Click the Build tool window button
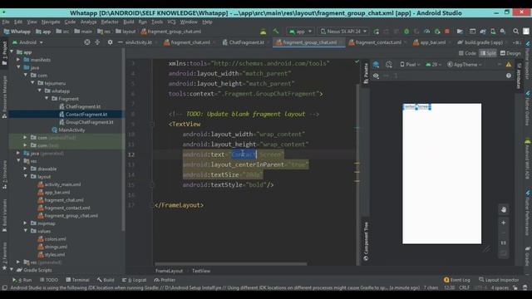Viewport: 532px width, 299px height. [106, 280]
